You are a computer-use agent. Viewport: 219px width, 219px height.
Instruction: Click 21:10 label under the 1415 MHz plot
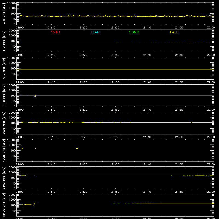51,110
